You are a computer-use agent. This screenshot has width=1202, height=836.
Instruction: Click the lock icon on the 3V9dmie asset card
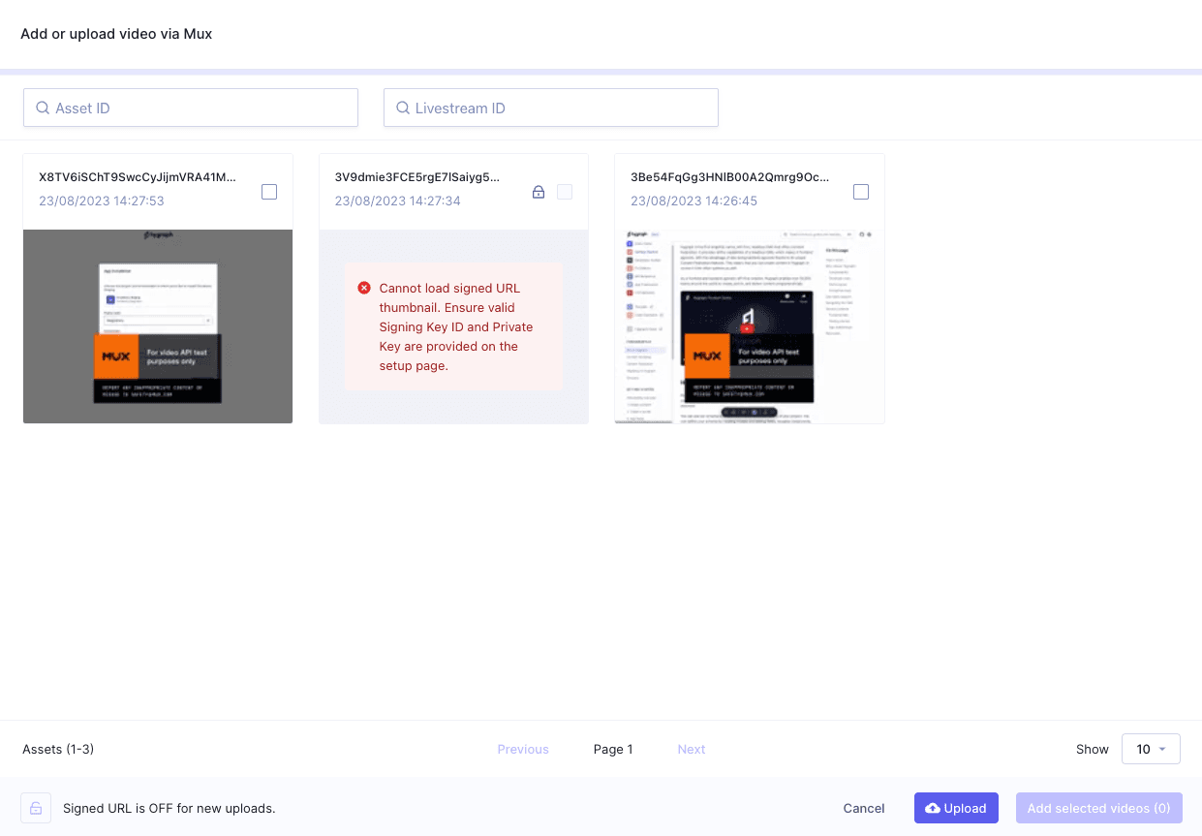pos(539,192)
